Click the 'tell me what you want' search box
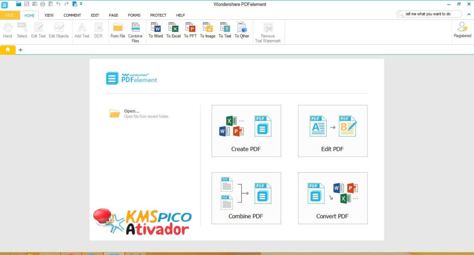Screen dimensions: 474x255 click(429, 14)
